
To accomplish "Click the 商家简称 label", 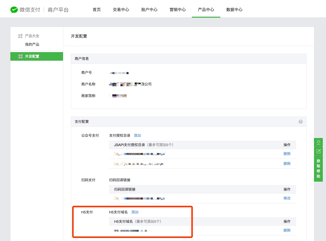I will pyautogui.click(x=88, y=96).
